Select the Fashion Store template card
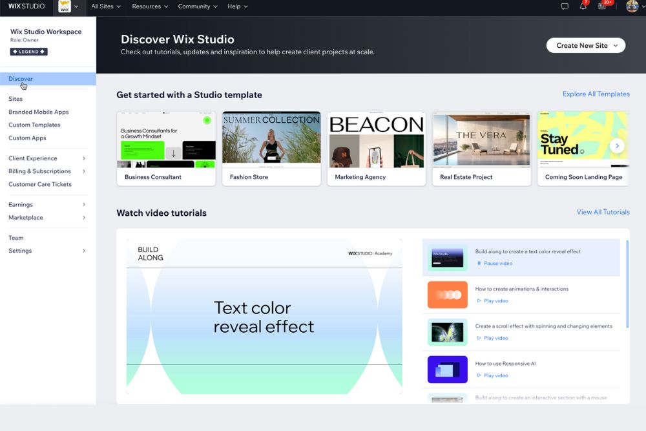 click(x=271, y=148)
